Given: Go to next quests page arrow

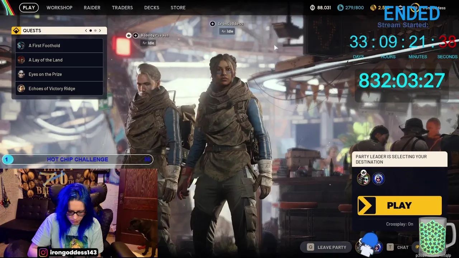Looking at the screenshot, I should pyautogui.click(x=100, y=30).
